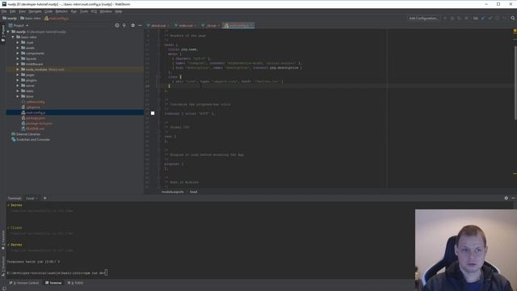Open the View menu

tap(22, 11)
